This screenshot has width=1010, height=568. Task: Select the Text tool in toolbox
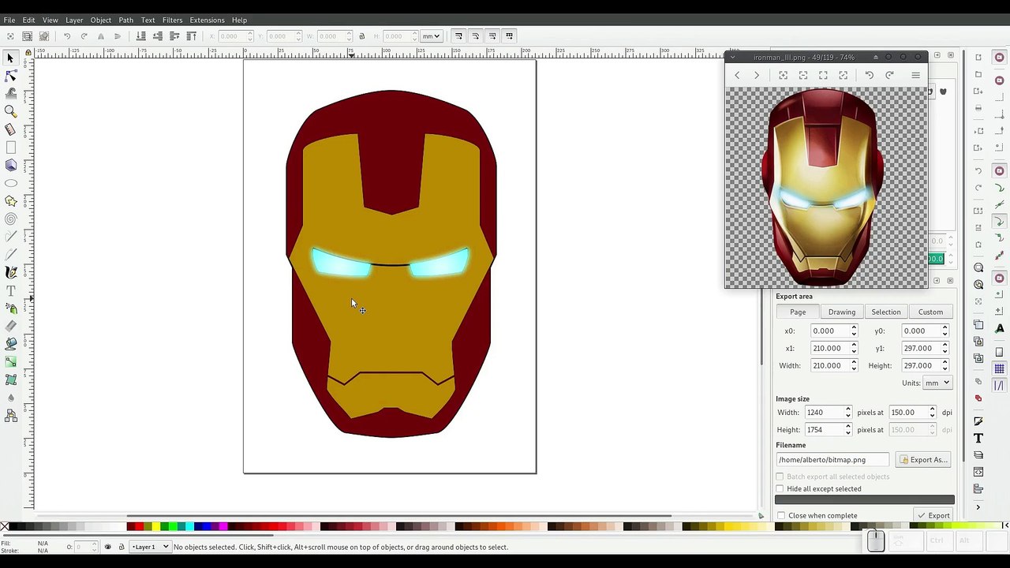coord(10,290)
